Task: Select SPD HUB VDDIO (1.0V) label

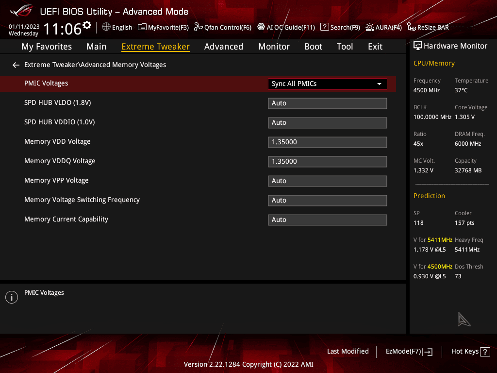Action: [59, 122]
